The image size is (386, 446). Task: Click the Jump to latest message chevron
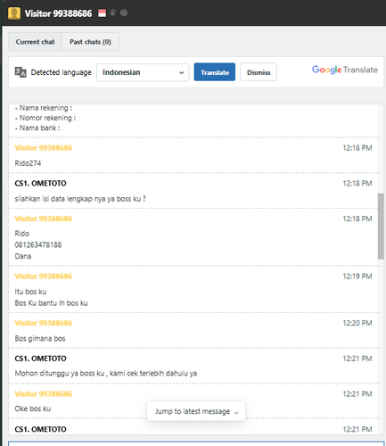pos(236,412)
